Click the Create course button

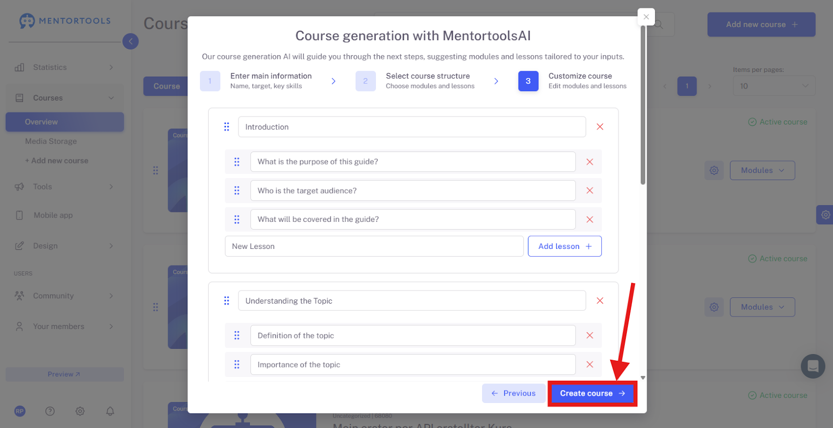(592, 394)
